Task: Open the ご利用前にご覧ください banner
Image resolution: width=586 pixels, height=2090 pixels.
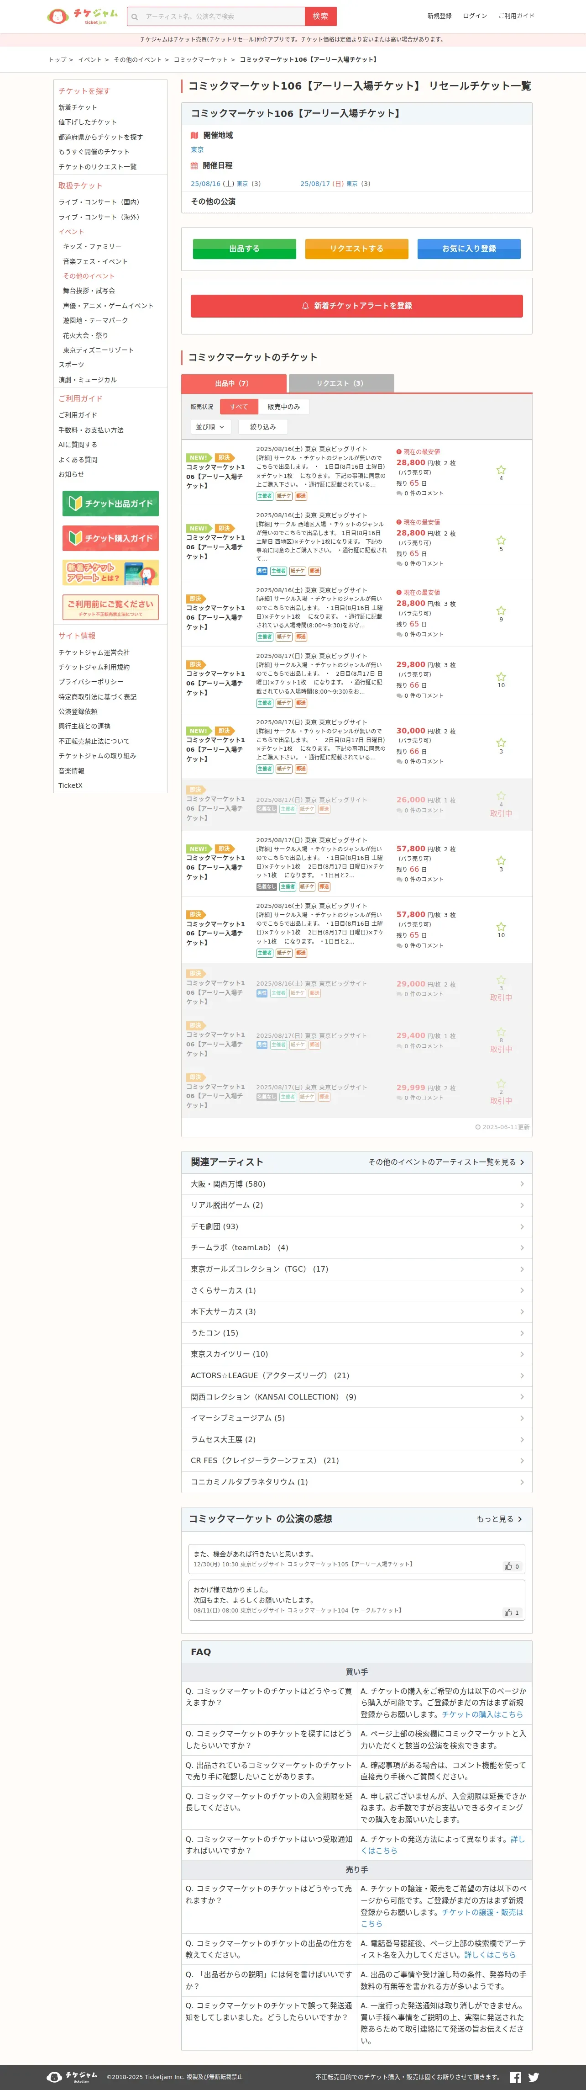Action: (110, 607)
